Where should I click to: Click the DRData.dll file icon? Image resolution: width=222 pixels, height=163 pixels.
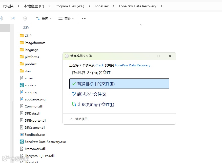point(22,113)
